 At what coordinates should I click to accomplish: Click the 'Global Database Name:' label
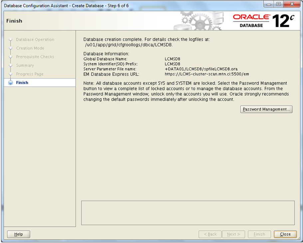tap(105, 59)
